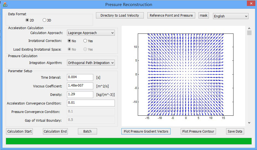Click the Time Interval input field
Screen dimensions: 257x150
coord(80,77)
